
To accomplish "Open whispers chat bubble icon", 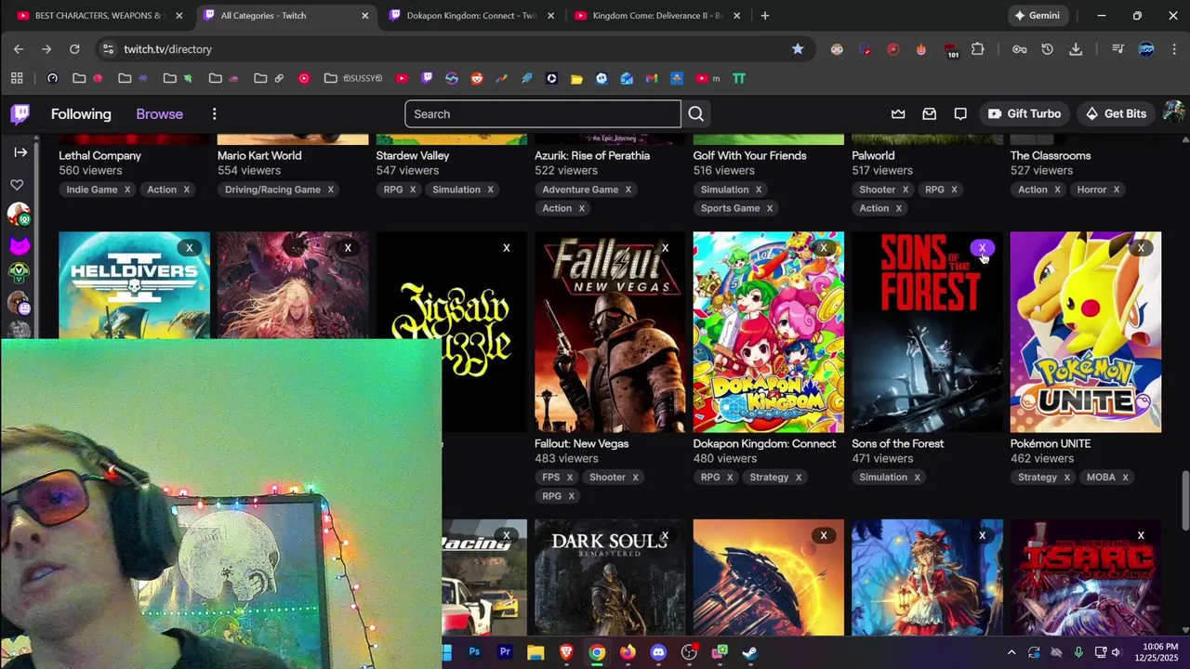I will [x=960, y=113].
